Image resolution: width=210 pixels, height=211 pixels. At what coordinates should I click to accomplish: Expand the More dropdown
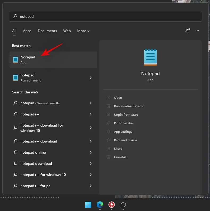point(83,31)
